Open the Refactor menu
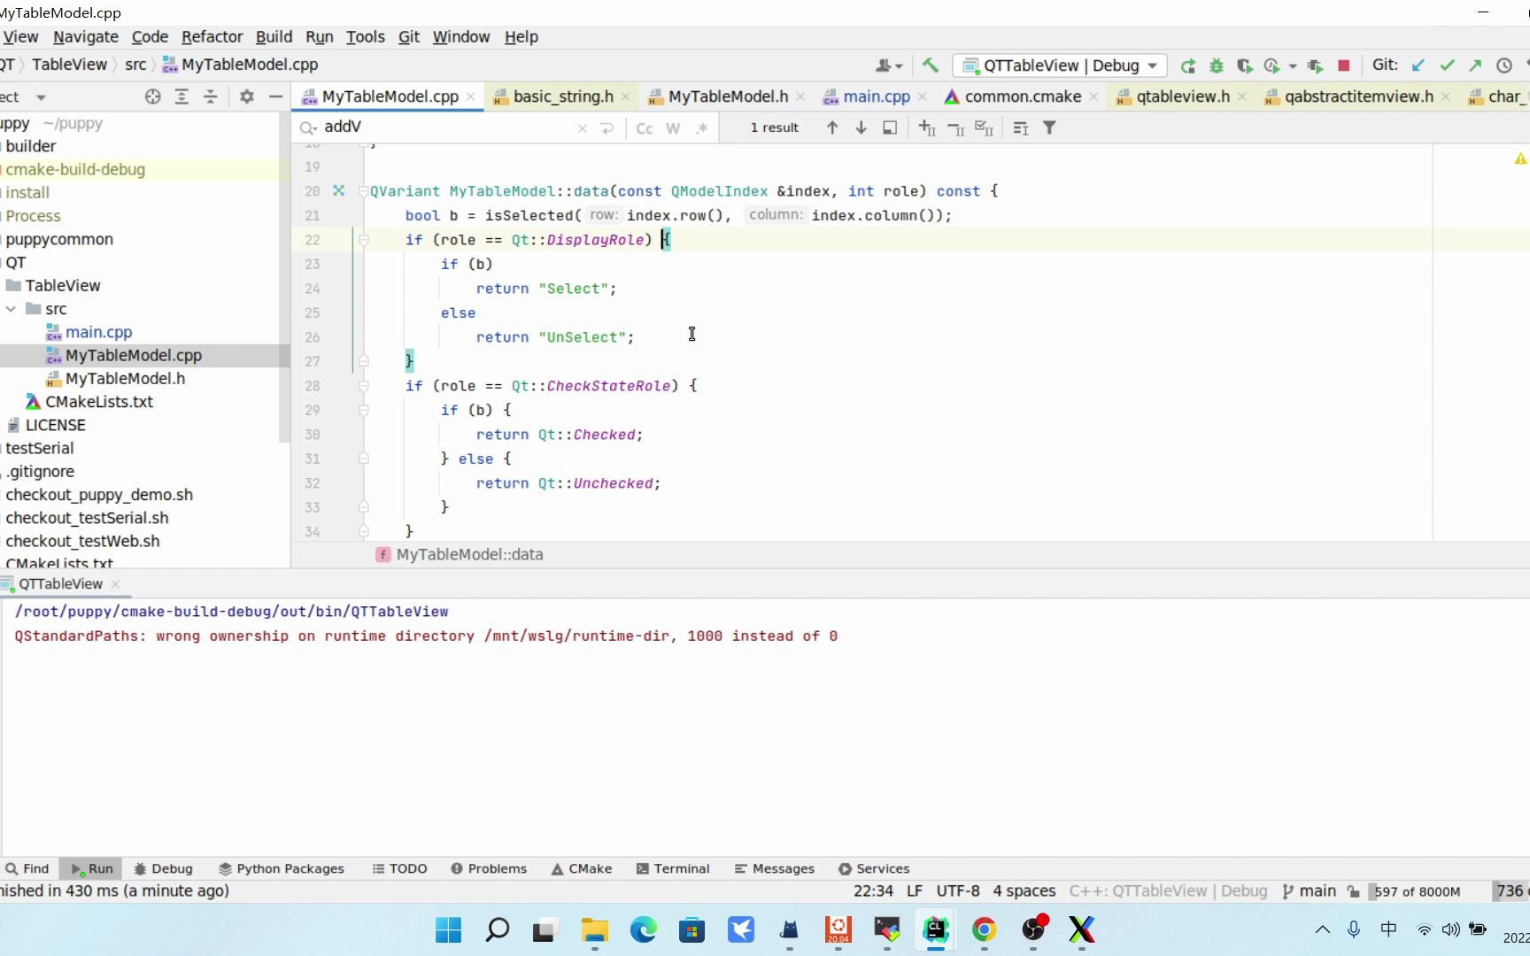Image resolution: width=1530 pixels, height=956 pixels. (x=212, y=37)
